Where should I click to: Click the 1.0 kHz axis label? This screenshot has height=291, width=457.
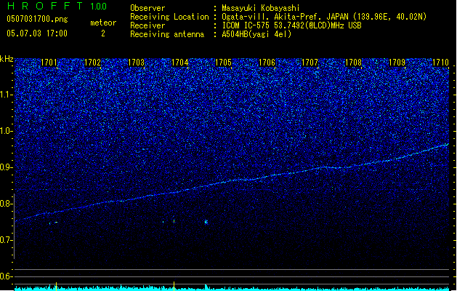click(x=7, y=131)
